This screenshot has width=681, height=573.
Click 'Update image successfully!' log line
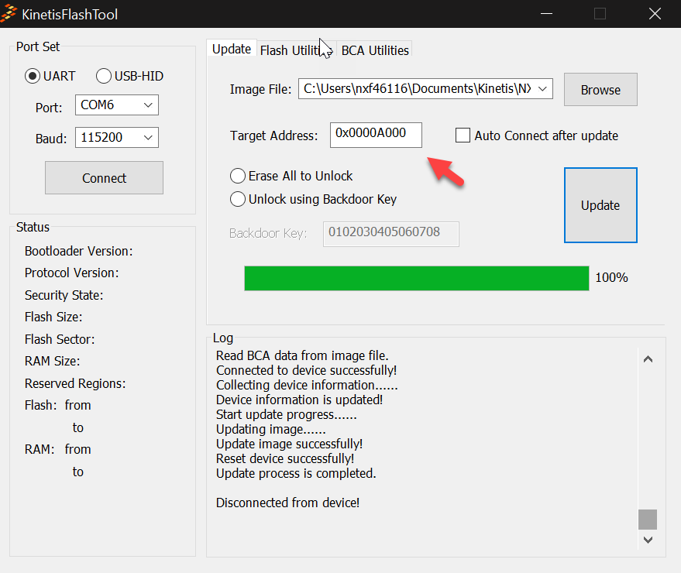click(290, 444)
